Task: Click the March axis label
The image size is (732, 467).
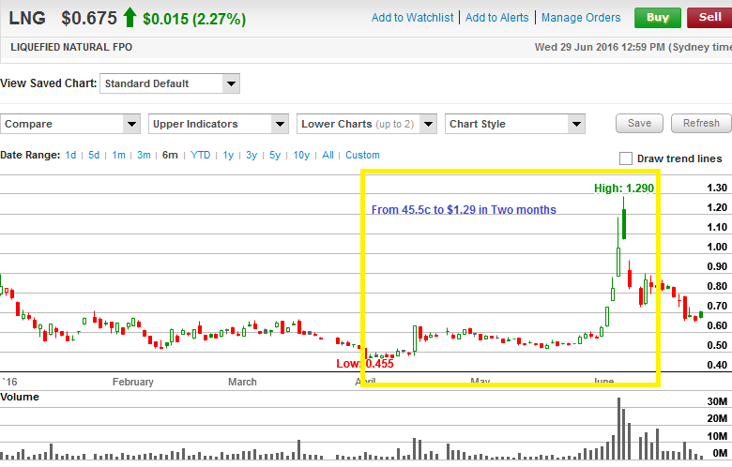Action: tap(242, 382)
